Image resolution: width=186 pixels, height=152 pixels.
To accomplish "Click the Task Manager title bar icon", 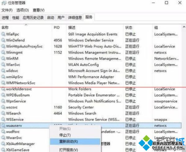I will tap(4, 3).
